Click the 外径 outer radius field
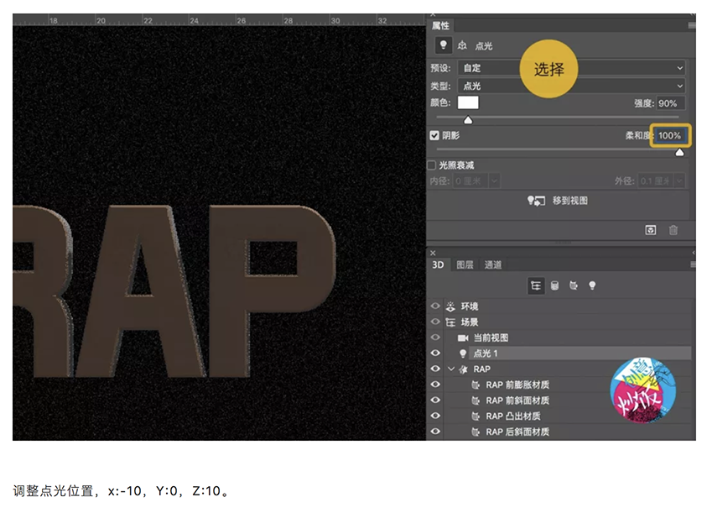 pos(656,181)
